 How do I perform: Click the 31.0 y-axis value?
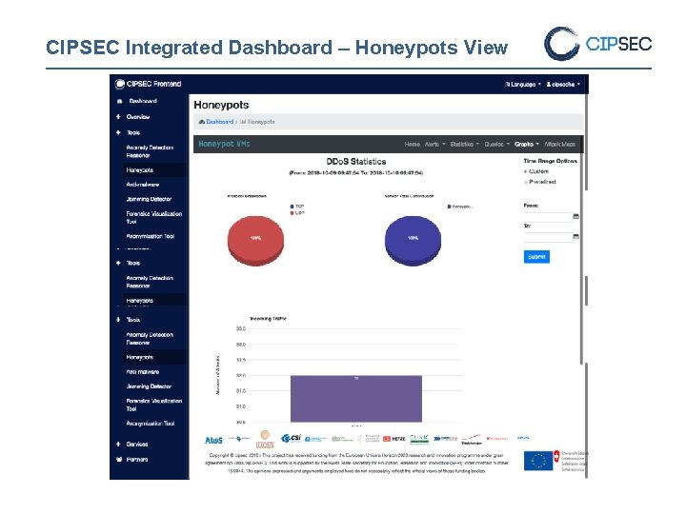tap(241, 406)
